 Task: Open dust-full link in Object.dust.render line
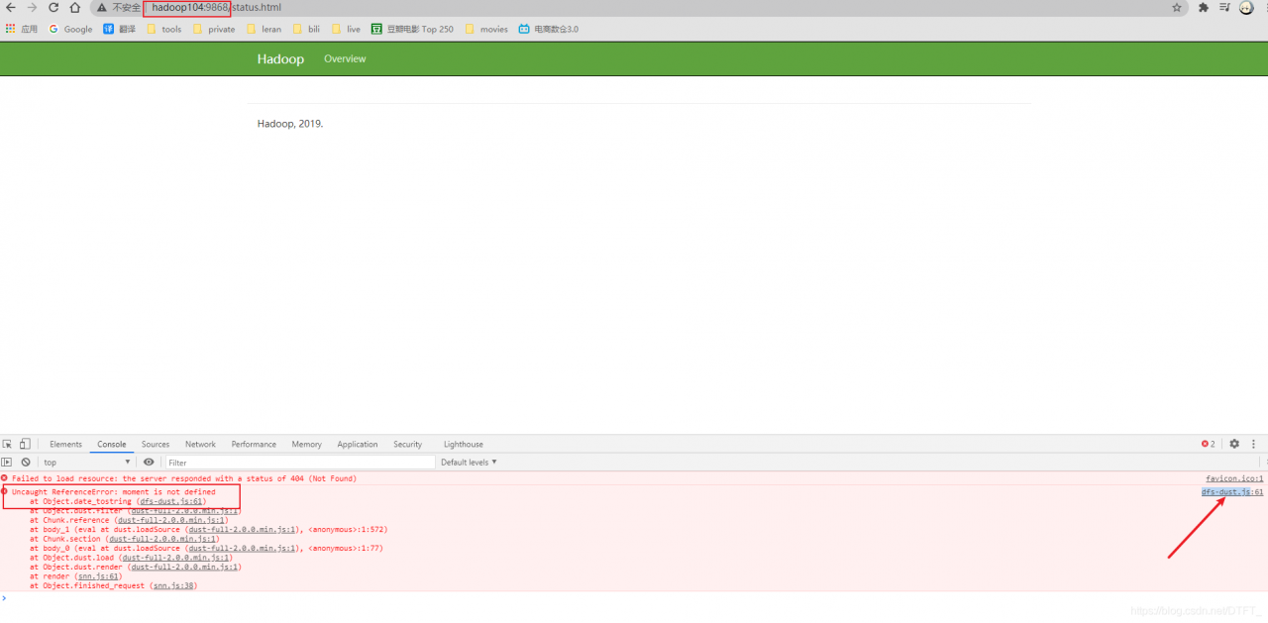point(184,568)
